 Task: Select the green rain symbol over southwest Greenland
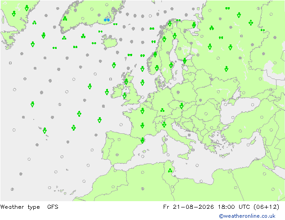65,18
